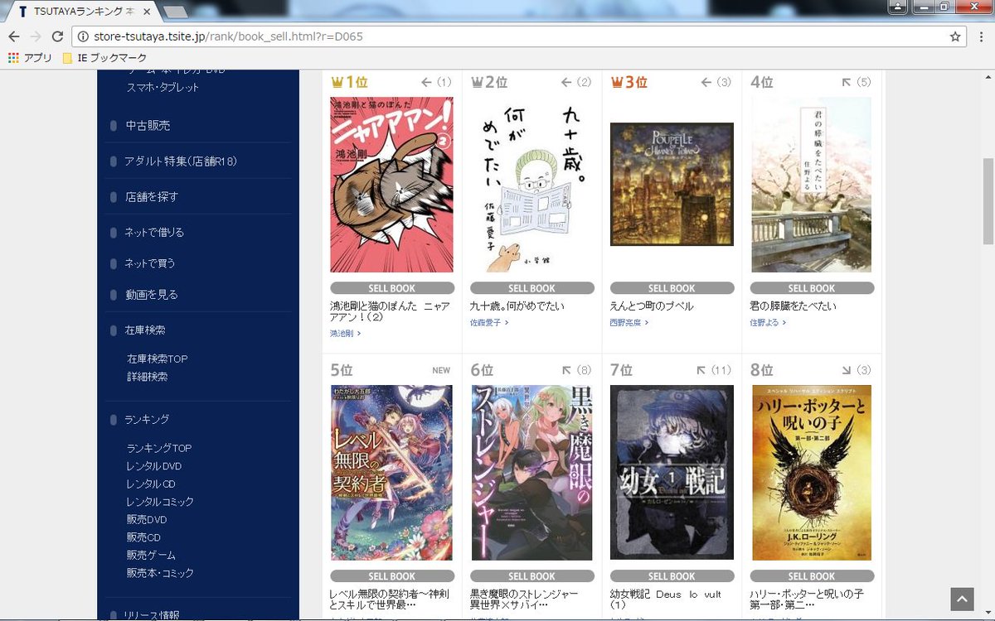Click 九十歳。何がめでたい title link
This screenshot has height=621, width=995.
pos(517,306)
